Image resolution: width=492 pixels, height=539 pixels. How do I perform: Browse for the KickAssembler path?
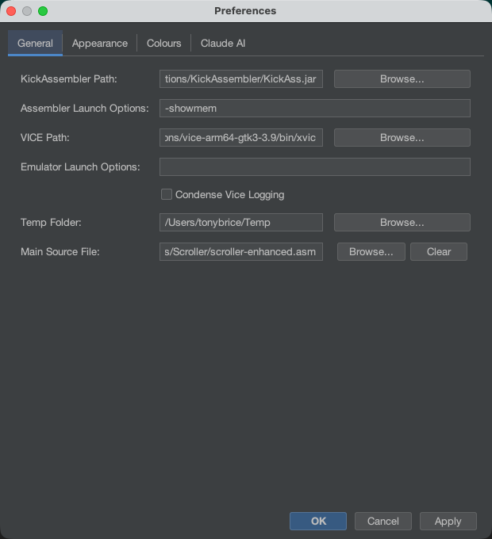(x=402, y=79)
